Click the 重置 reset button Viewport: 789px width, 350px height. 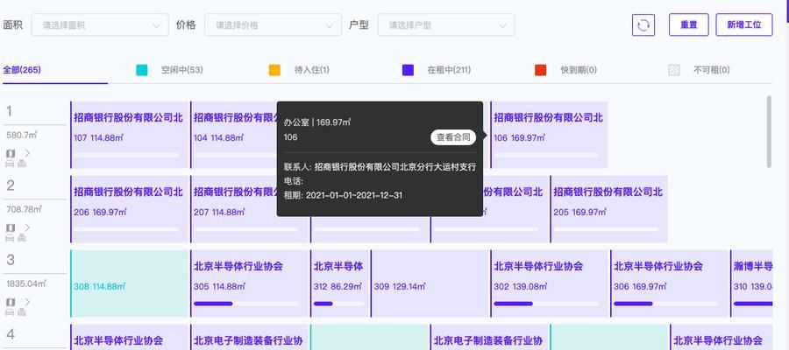tap(689, 25)
